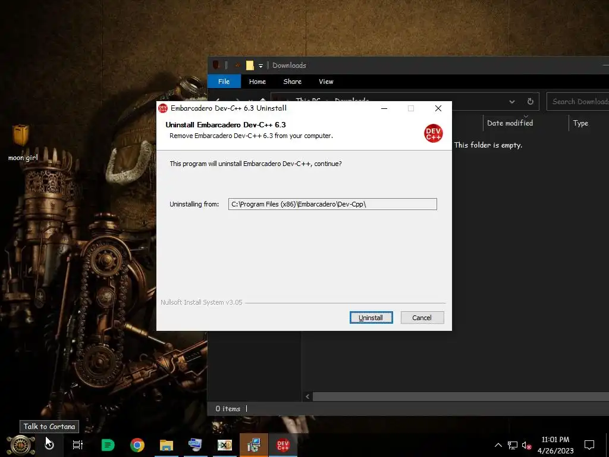
Task: Open File Explorer from the taskbar
Action: point(167,445)
